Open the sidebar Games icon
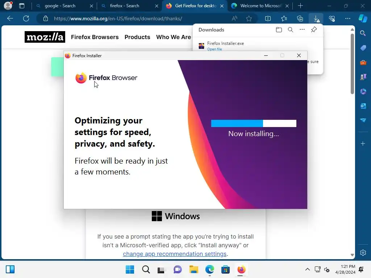Screen dimensions: 371x278 coord(363,77)
